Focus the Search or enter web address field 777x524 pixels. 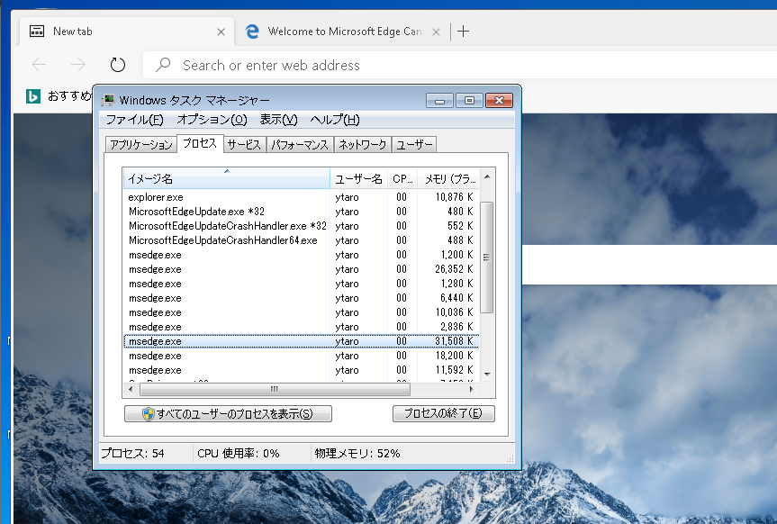(460, 65)
